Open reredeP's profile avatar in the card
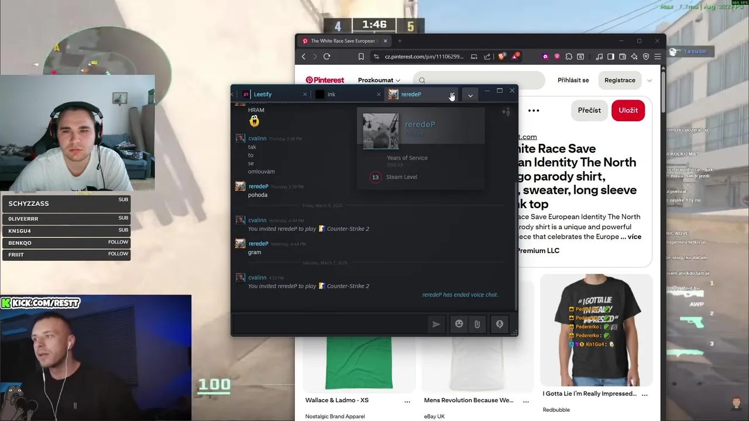This screenshot has height=421, width=749. point(381,131)
